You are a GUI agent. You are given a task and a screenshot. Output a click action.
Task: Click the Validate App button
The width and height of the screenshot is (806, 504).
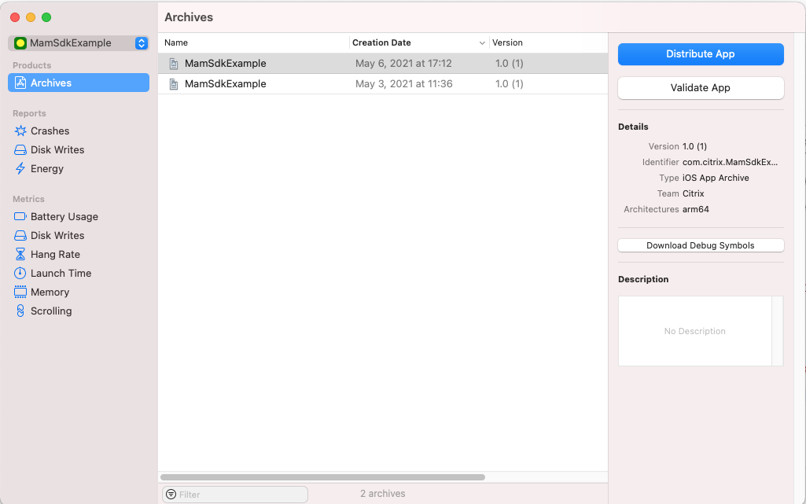click(x=701, y=88)
